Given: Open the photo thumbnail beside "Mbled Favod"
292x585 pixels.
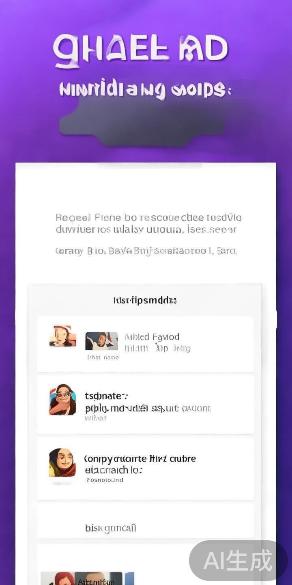Looking at the screenshot, I should click(101, 341).
